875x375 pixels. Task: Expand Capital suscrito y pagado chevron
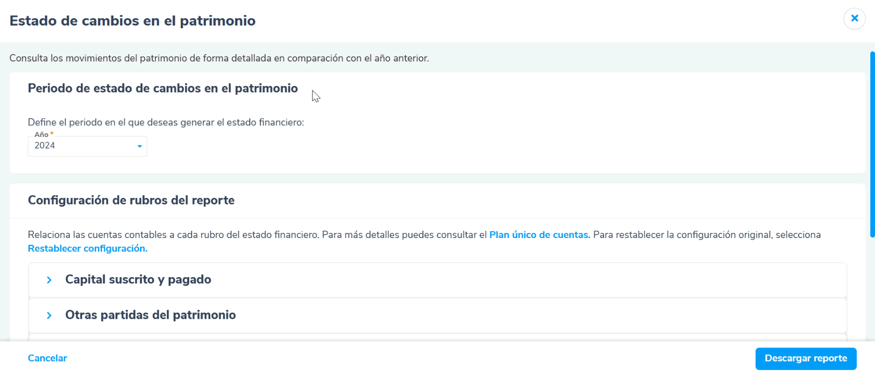point(49,280)
